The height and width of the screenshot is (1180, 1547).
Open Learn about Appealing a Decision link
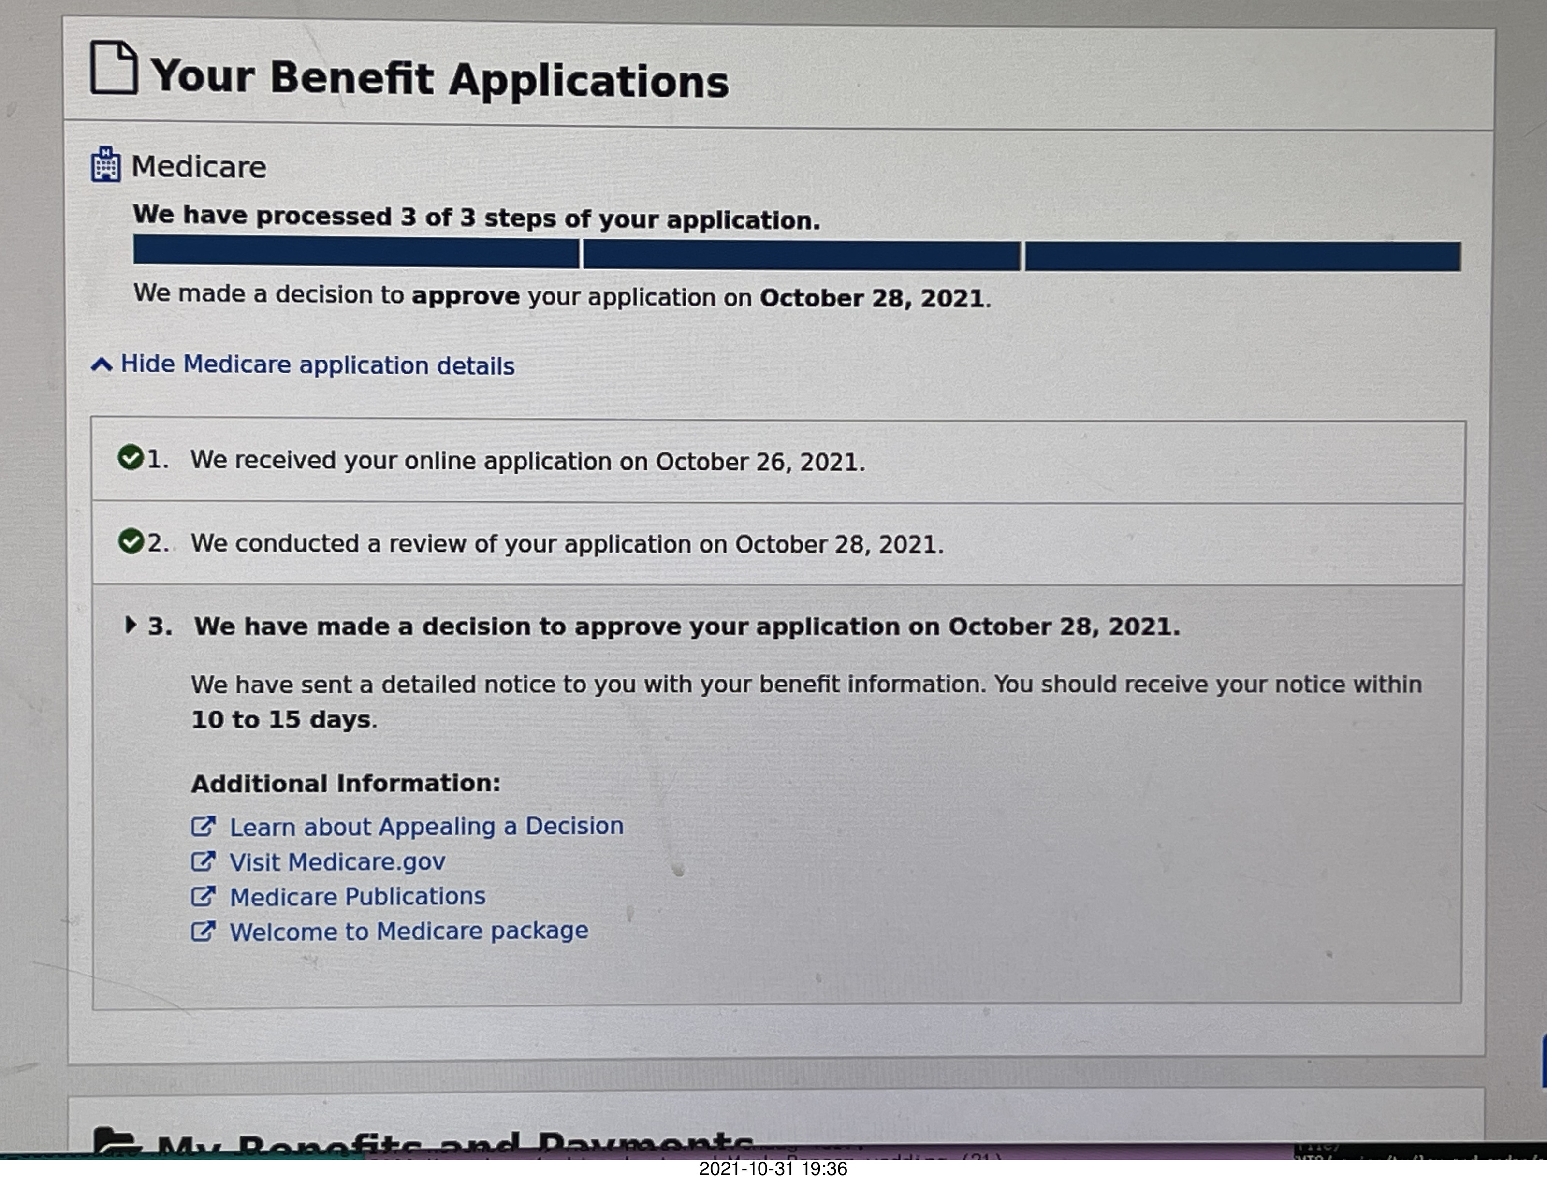coord(426,827)
